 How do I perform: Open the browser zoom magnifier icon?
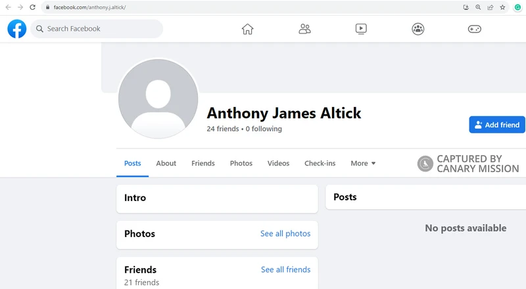tap(478, 7)
